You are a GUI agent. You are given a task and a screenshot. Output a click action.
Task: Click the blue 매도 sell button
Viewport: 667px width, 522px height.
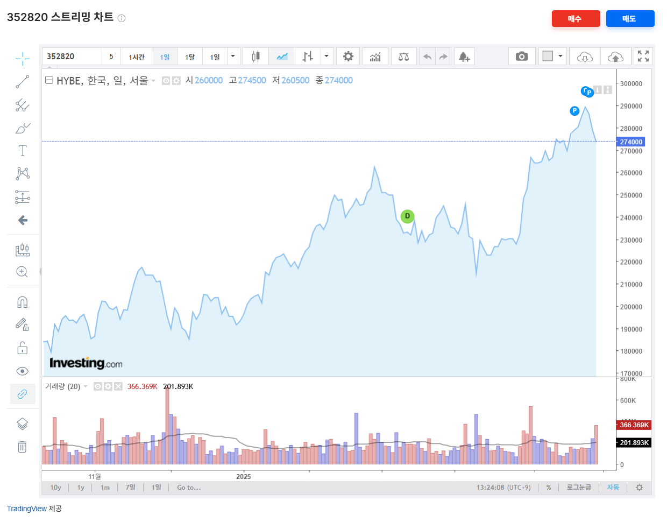[630, 18]
